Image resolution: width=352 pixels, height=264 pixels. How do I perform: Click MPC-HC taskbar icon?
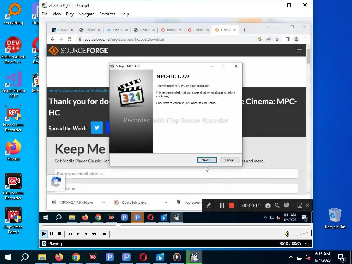[194, 257]
